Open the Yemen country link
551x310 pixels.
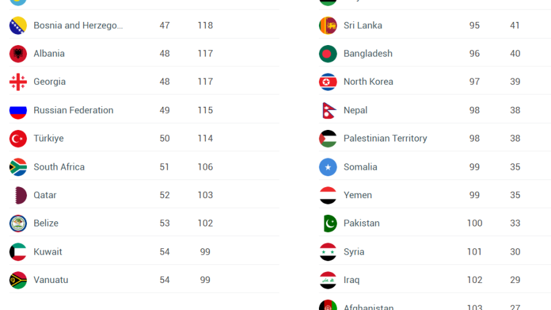point(357,196)
